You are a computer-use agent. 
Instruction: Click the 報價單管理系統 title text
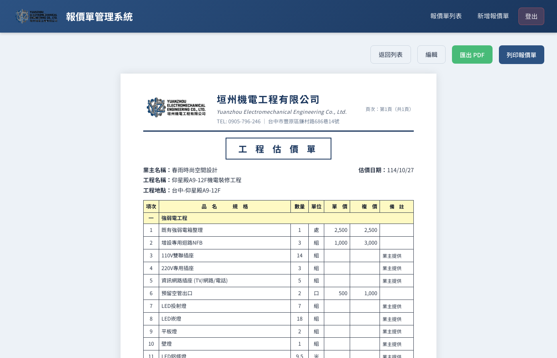coord(99,17)
